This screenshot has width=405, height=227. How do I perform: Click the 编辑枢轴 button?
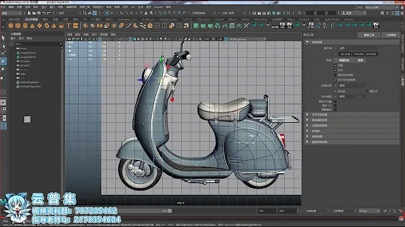[344, 60]
